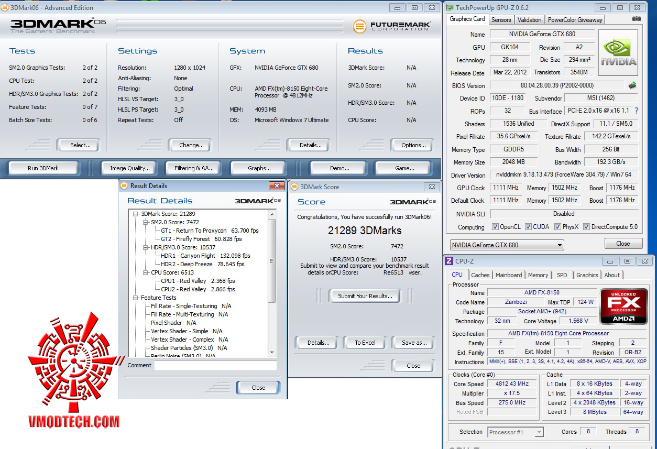Image resolution: width=657 pixels, height=449 pixels.
Task: Select Fill Rate - Single-Texturing row
Action: tap(191, 306)
